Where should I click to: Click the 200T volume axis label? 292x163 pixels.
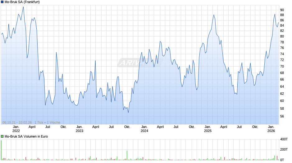click(284, 149)
